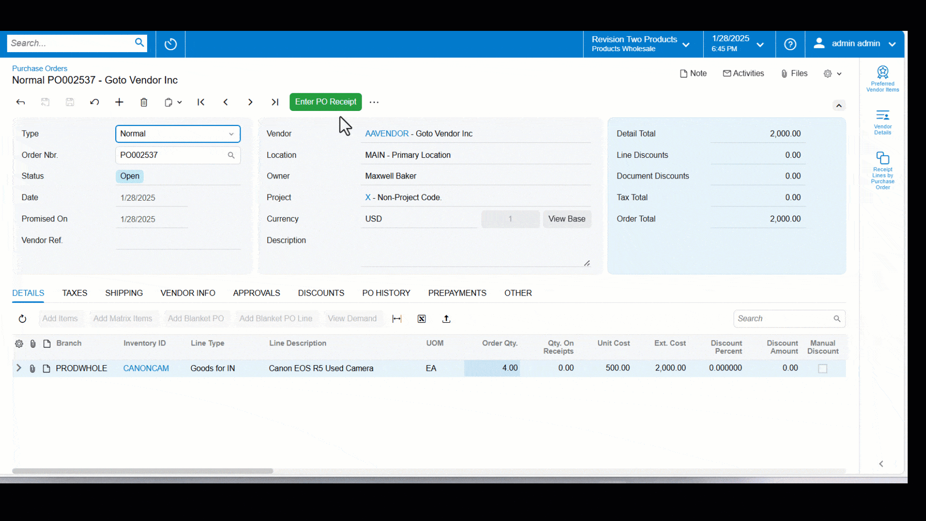Add a new record with plus icon
Viewport: 926px width, 521px height.
119,102
